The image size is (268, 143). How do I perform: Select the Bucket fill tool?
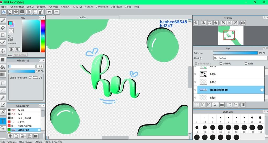[x=3, y=67]
